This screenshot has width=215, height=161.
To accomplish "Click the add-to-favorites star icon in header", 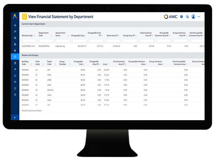I will 187,16.
